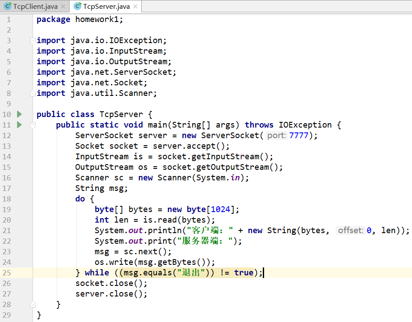Image resolution: width=412 pixels, height=322 pixels.
Task: Click the 'do' keyword on line 18
Action: pos(80,199)
